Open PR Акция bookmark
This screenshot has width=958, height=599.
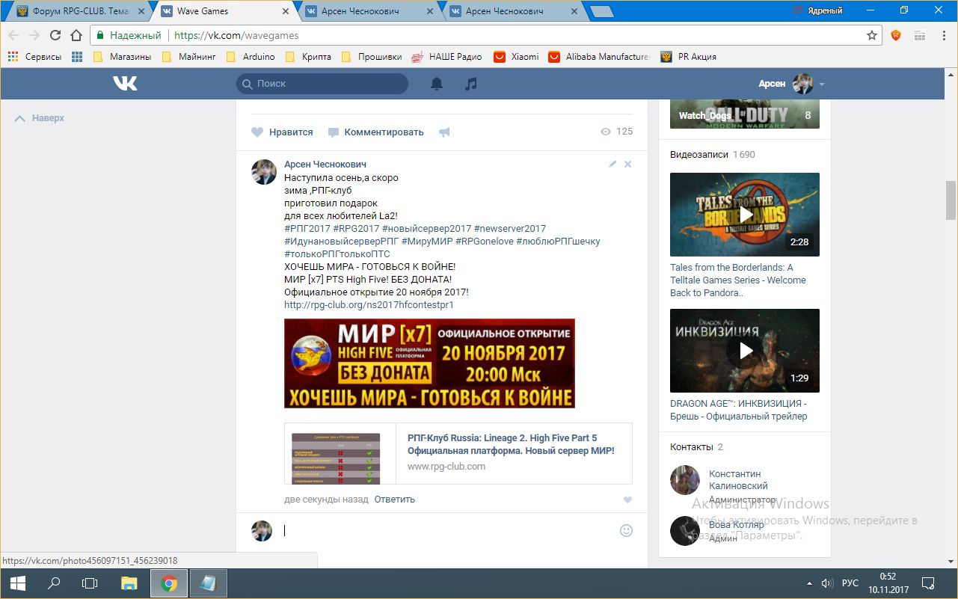click(689, 57)
